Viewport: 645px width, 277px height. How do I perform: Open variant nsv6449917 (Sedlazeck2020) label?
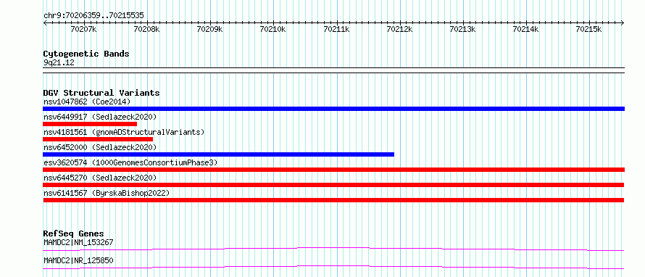(100, 117)
